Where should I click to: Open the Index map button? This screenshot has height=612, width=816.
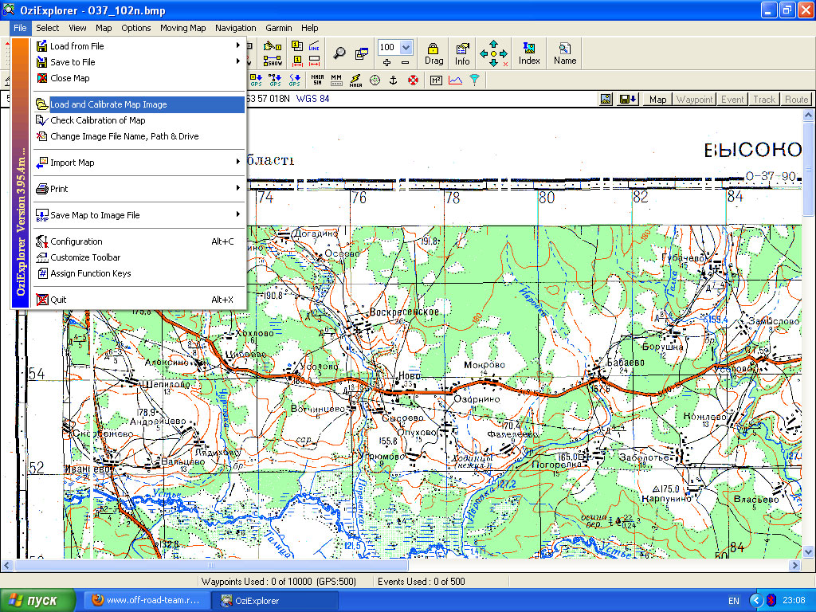(x=529, y=53)
